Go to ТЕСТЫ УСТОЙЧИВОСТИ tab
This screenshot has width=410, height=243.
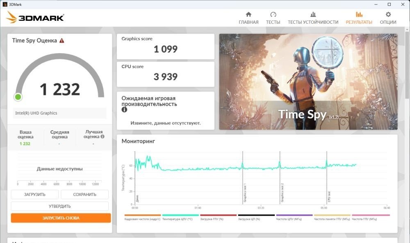click(x=313, y=18)
